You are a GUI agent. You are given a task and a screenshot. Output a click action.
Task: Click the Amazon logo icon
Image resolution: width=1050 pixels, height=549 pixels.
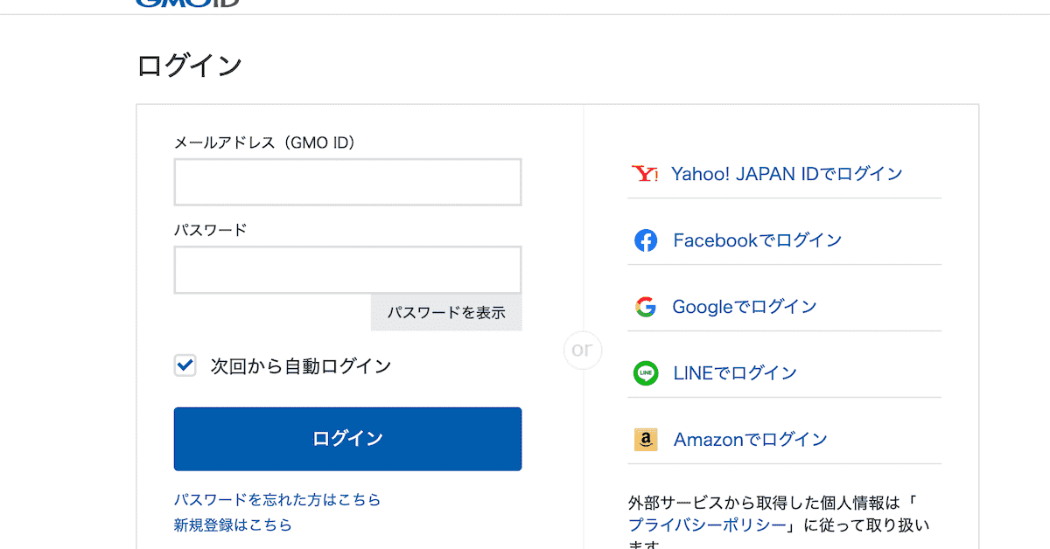point(646,440)
